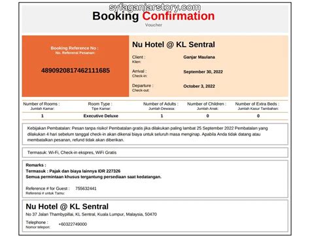Click the Remarks heading
This screenshot has width=310, height=237.
pyautogui.click(x=36, y=165)
